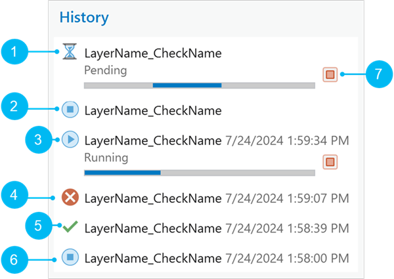The width and height of the screenshot is (394, 279).
Task: Click the History panel heading
Action: click(84, 17)
